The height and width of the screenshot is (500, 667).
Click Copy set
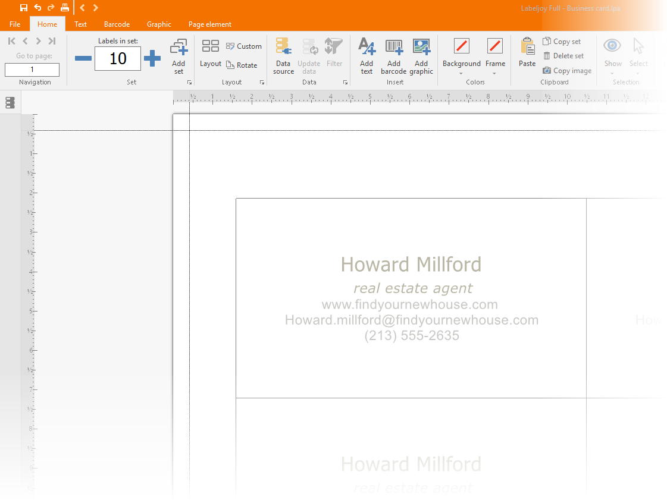click(562, 41)
